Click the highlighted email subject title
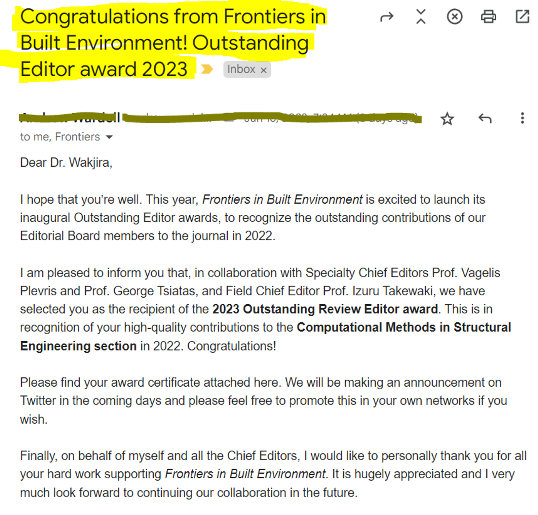The height and width of the screenshot is (515, 538). pyautogui.click(x=173, y=43)
